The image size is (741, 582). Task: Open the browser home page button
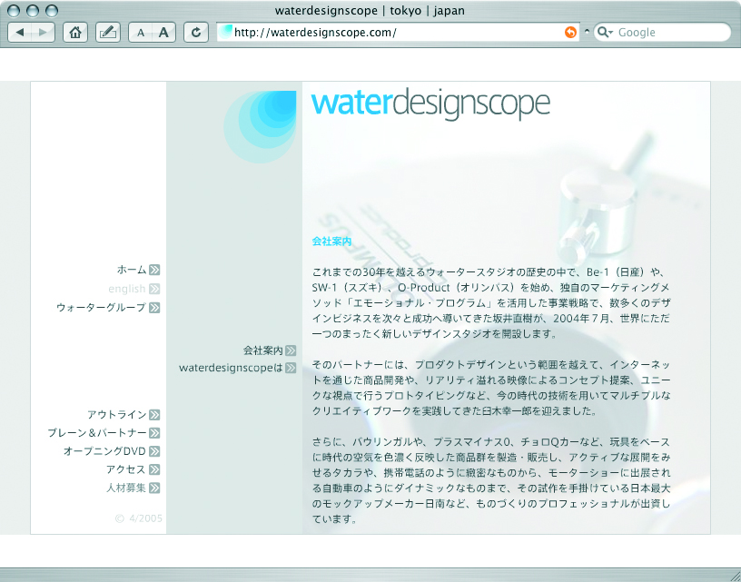[75, 33]
